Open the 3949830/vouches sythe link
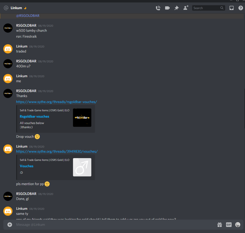 tap(57, 151)
